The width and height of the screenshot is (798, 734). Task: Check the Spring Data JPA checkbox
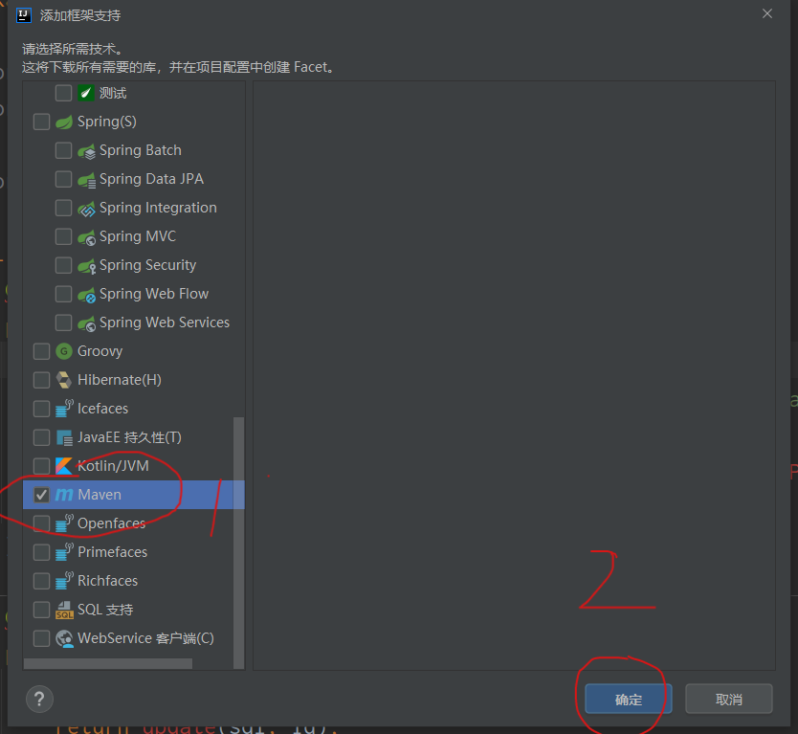(x=63, y=179)
